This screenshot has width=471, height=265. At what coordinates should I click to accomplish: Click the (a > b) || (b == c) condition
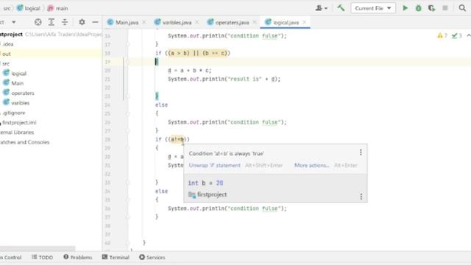pos(197,53)
